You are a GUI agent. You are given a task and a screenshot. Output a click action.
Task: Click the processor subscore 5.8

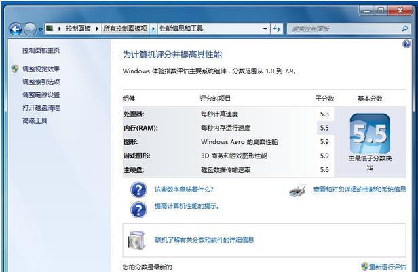(324, 114)
